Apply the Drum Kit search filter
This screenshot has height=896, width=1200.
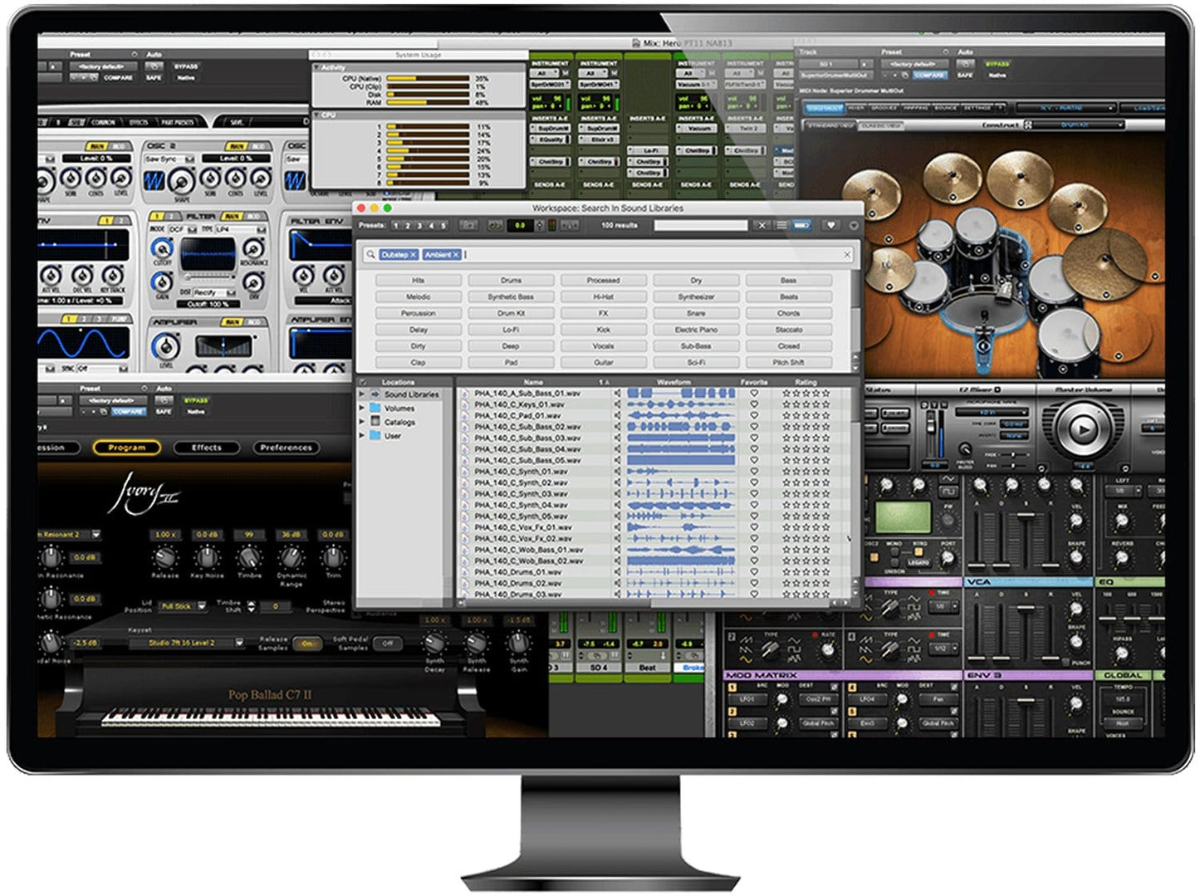[512, 313]
